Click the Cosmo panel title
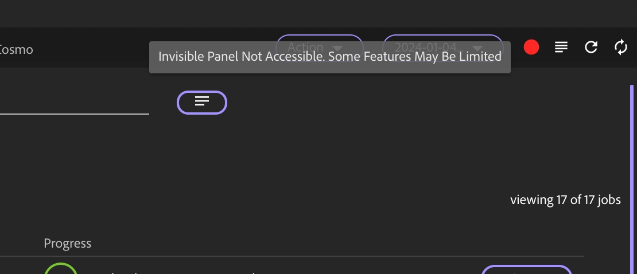The height and width of the screenshot is (274, 637). 16,50
